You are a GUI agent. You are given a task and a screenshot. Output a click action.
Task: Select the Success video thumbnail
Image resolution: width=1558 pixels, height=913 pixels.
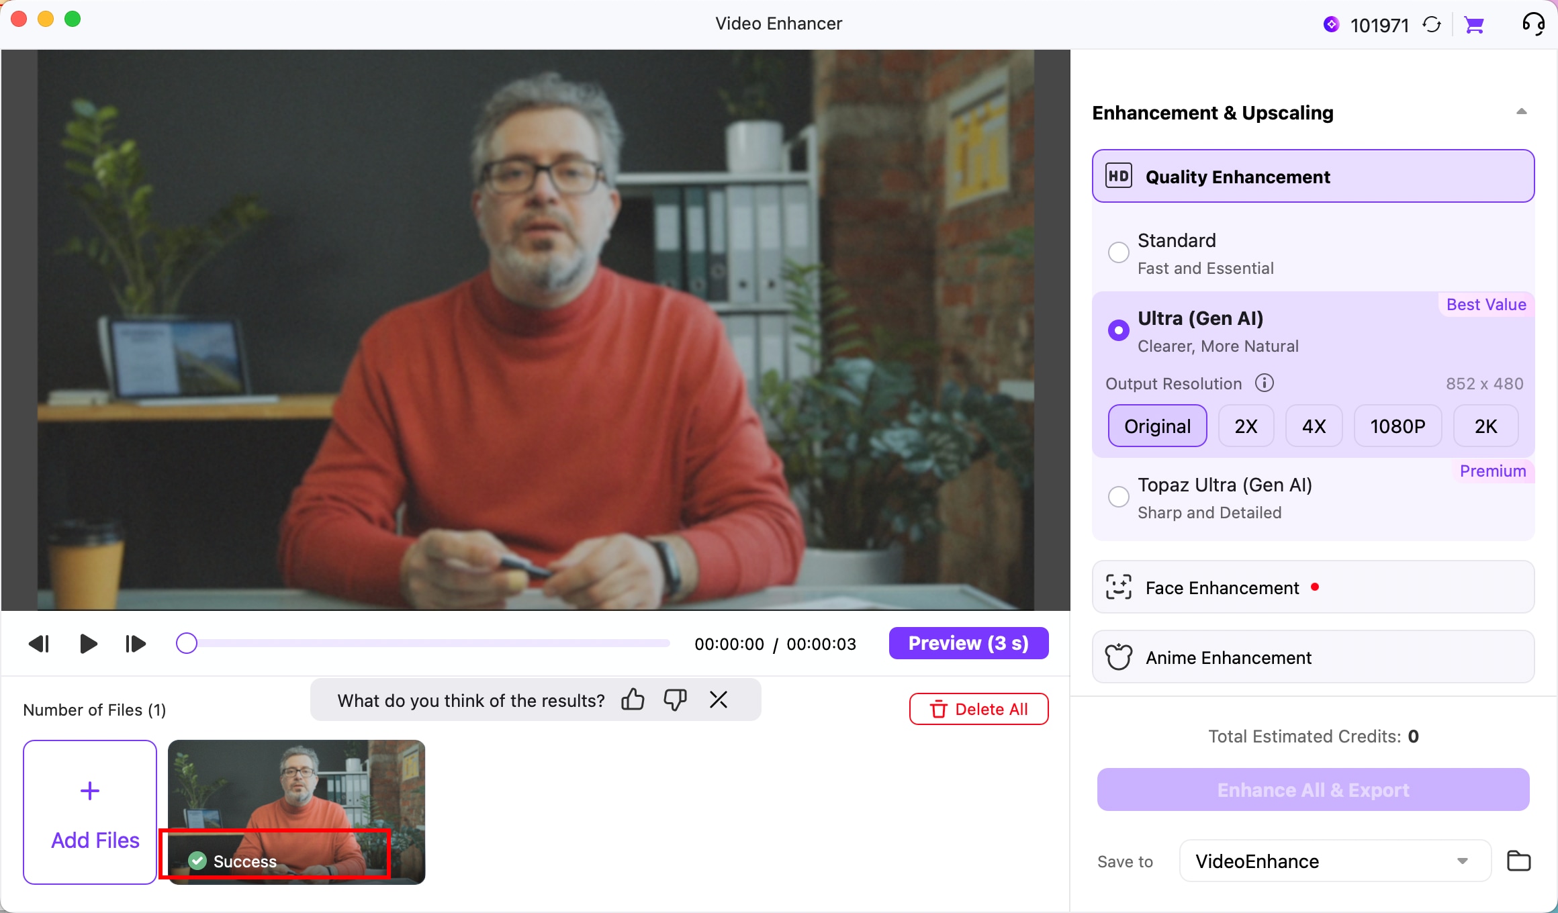(296, 812)
